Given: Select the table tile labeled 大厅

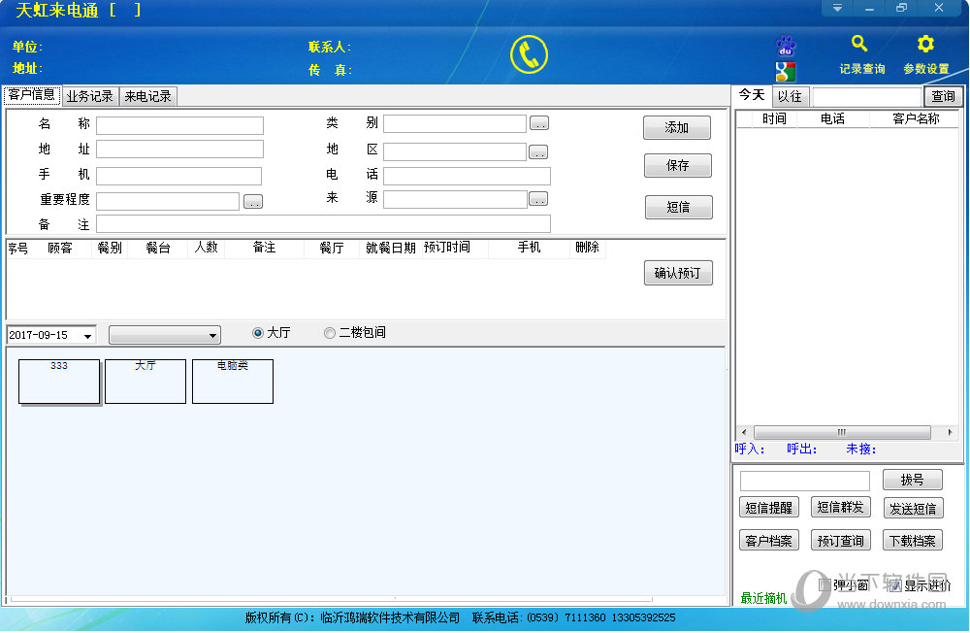Looking at the screenshot, I should [145, 382].
